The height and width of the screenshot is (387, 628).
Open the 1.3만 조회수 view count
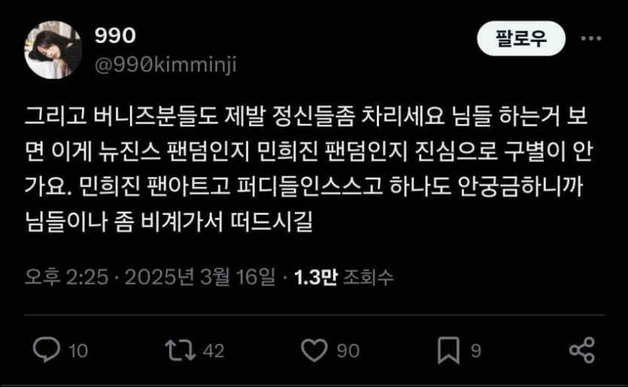pyautogui.click(x=344, y=277)
